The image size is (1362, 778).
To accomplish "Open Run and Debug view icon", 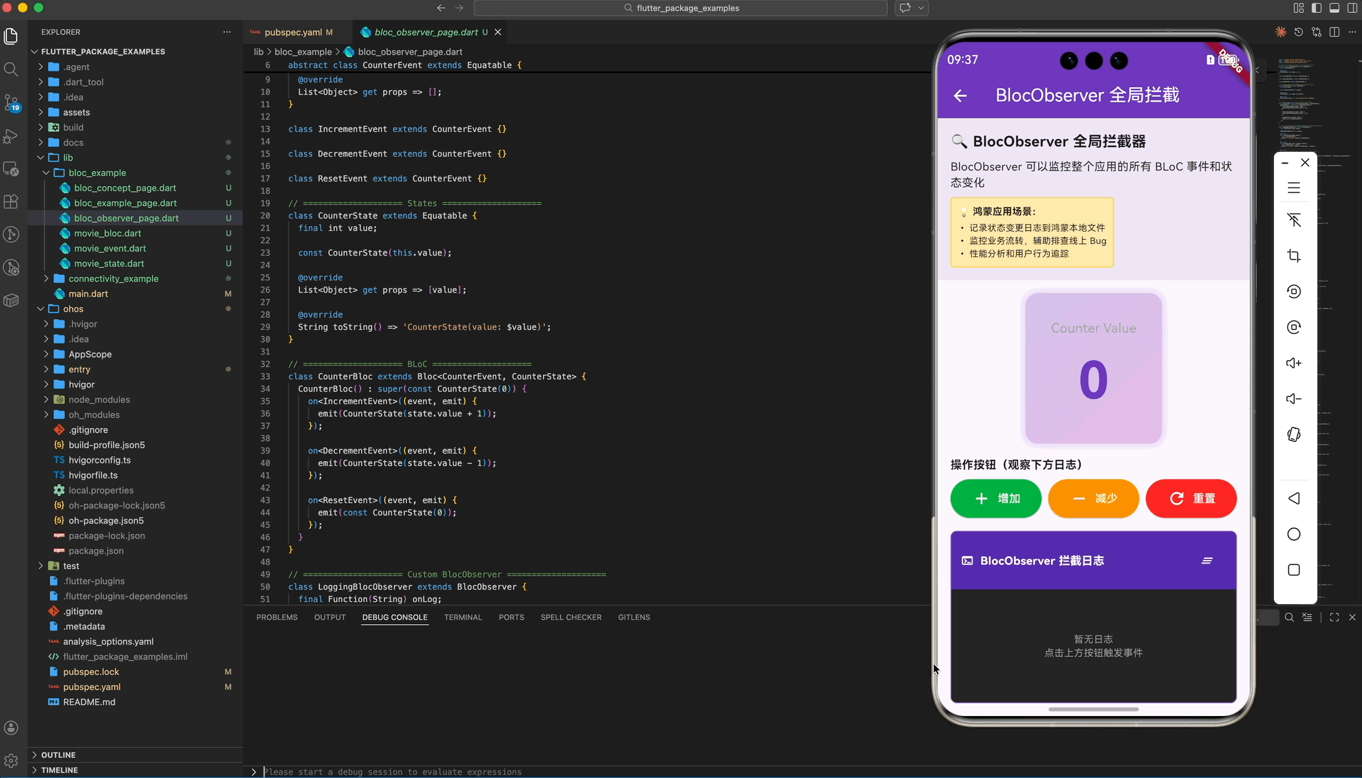I will click(x=11, y=136).
